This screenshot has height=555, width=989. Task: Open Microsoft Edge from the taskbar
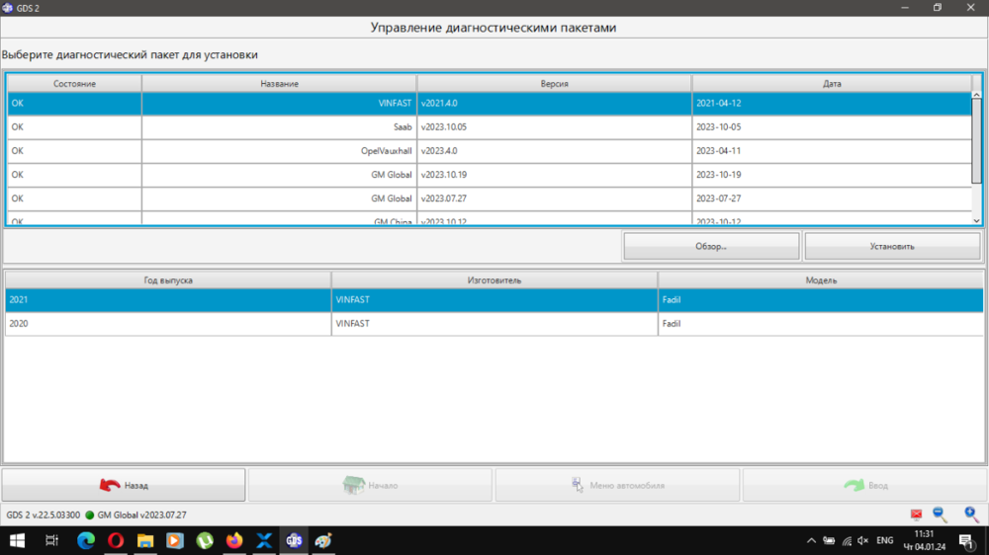point(86,540)
